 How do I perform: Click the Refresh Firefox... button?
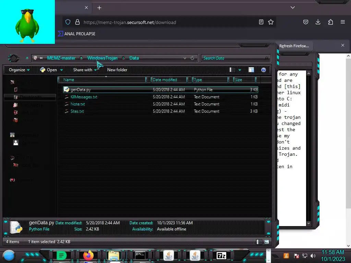tap(294, 46)
